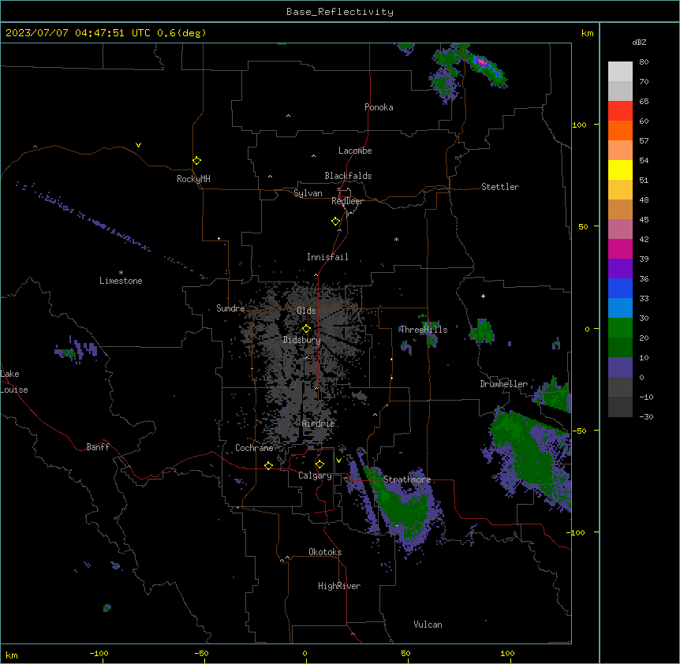Click the RedDeer city label
680x664 pixels.
(347, 201)
